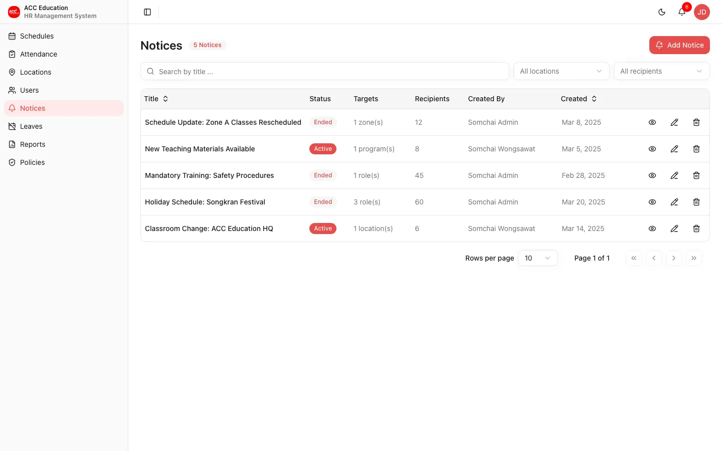Open Attendance in sidebar
This screenshot has height=451, width=722.
pyautogui.click(x=64, y=54)
